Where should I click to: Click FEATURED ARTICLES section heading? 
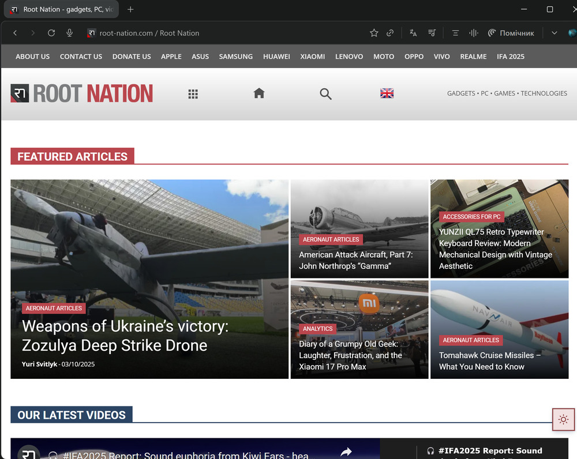coord(73,156)
